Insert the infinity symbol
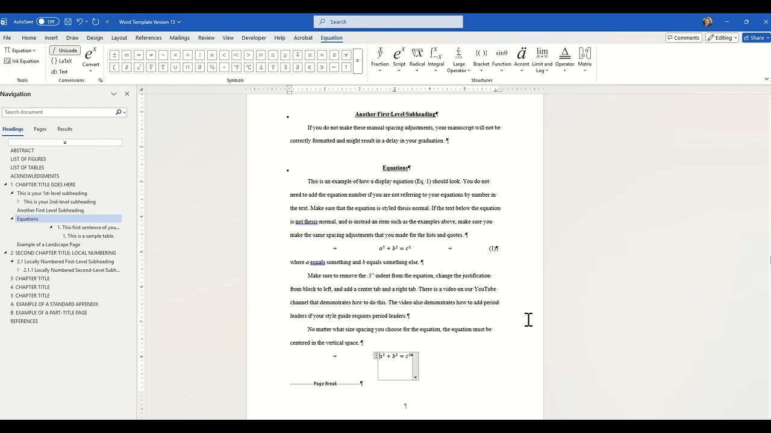Image resolution: width=771 pixels, height=433 pixels. [x=126, y=55]
